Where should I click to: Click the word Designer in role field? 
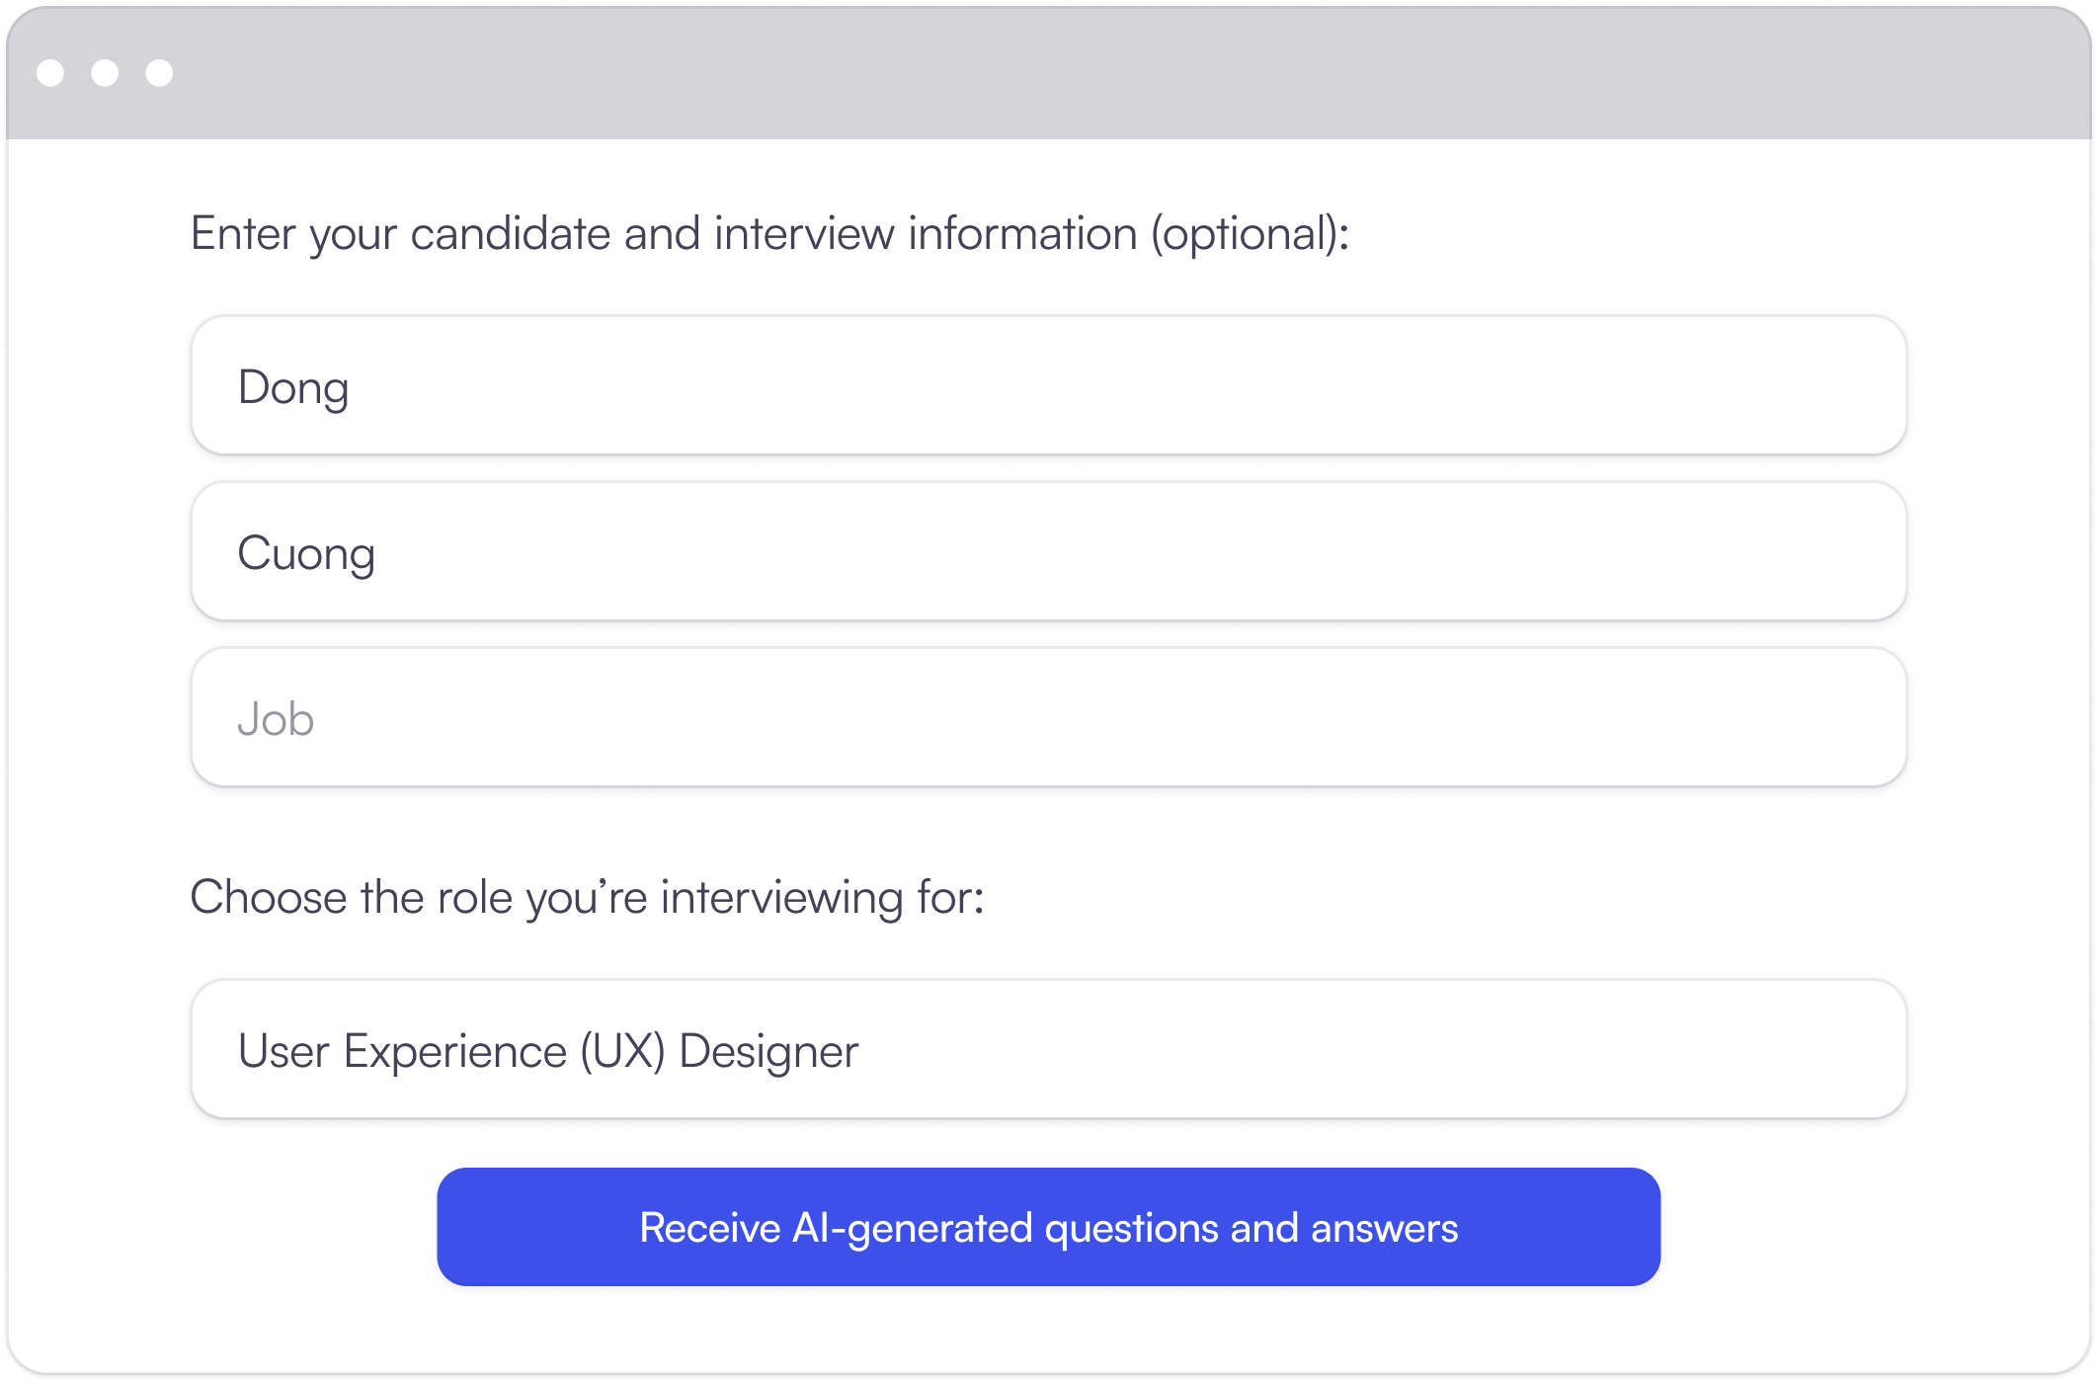768,1051
